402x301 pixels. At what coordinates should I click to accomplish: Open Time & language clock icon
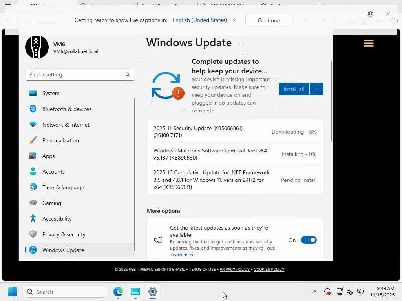pos(33,187)
